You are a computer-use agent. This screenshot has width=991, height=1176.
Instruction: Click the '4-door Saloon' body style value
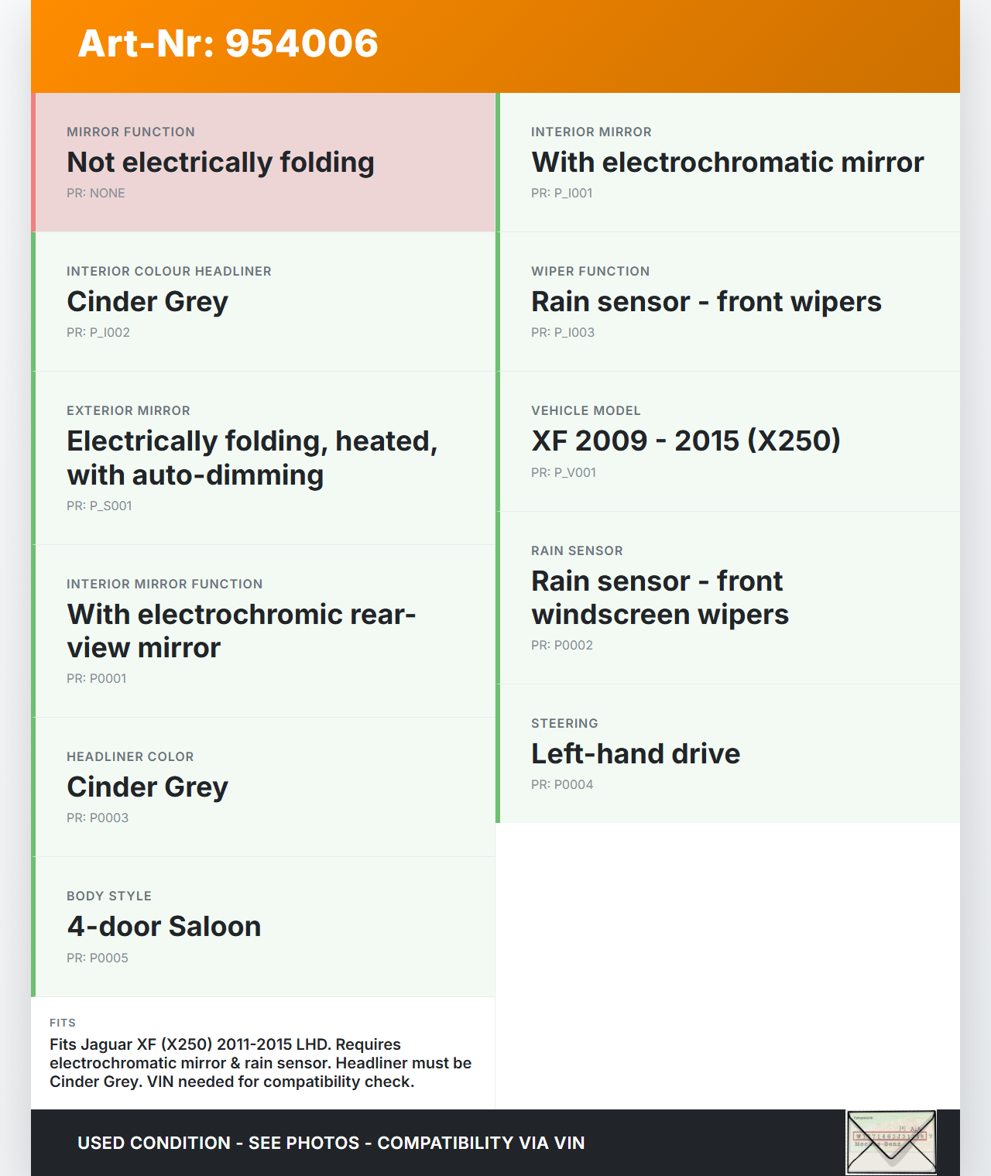pos(163,927)
